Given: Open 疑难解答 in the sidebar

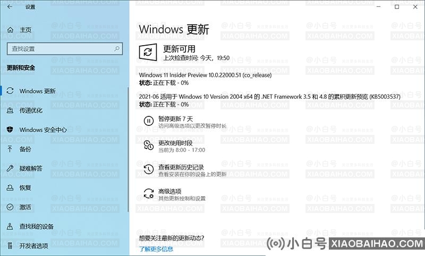Looking at the screenshot, I should tap(31, 168).
